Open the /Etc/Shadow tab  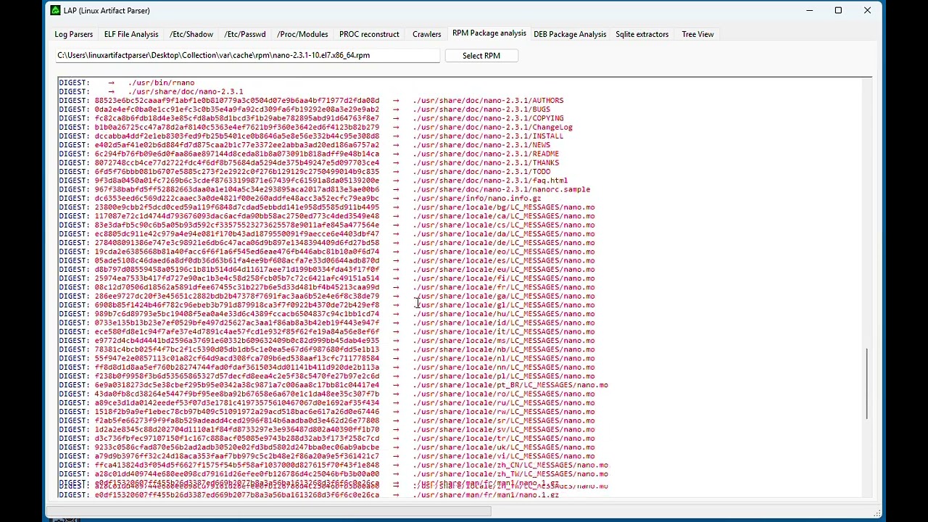tap(191, 34)
